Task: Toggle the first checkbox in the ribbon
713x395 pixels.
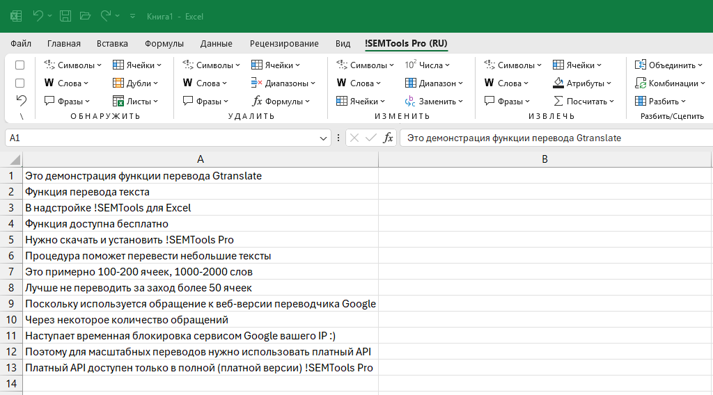Action: coord(20,65)
